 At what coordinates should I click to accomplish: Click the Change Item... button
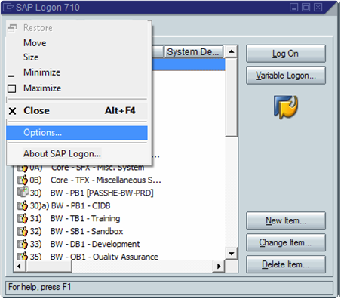click(x=286, y=242)
